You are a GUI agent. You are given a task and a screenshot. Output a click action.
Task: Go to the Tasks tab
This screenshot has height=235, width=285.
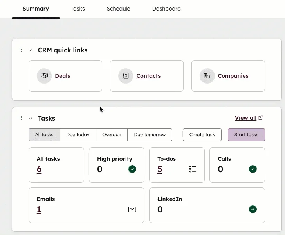click(x=78, y=9)
